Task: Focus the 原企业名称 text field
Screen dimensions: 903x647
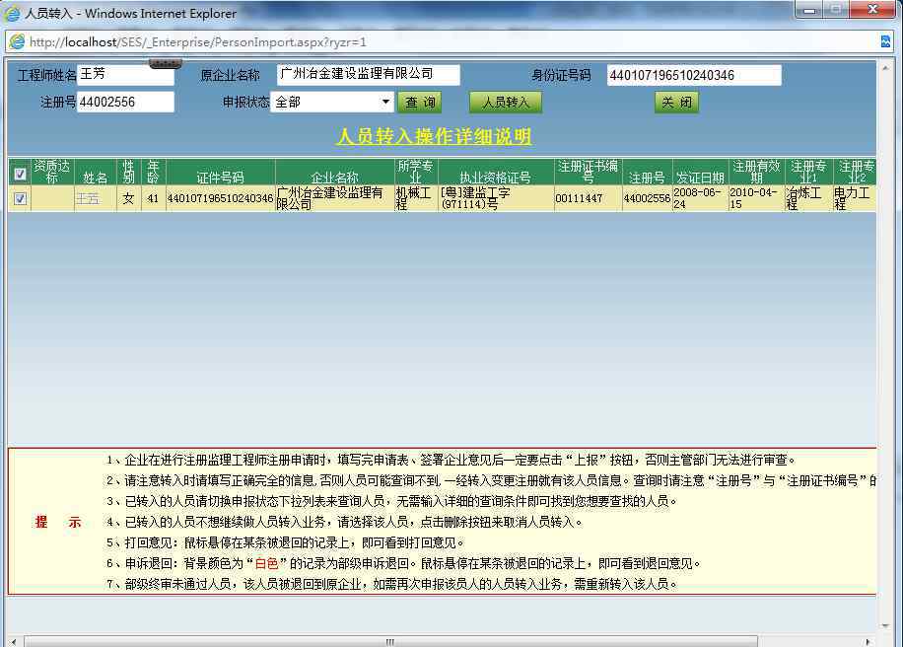Action: 368,75
